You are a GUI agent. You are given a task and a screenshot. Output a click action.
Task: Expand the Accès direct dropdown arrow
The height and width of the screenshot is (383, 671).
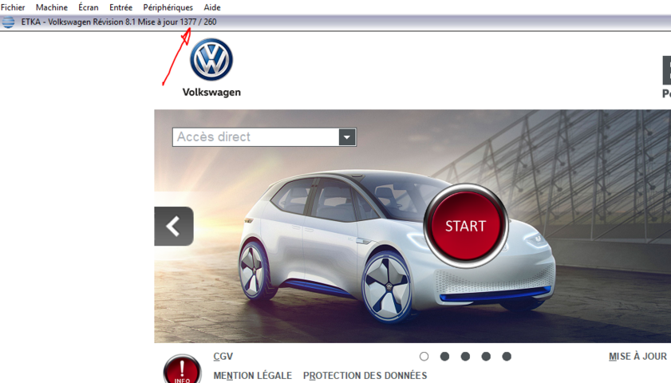coord(346,137)
